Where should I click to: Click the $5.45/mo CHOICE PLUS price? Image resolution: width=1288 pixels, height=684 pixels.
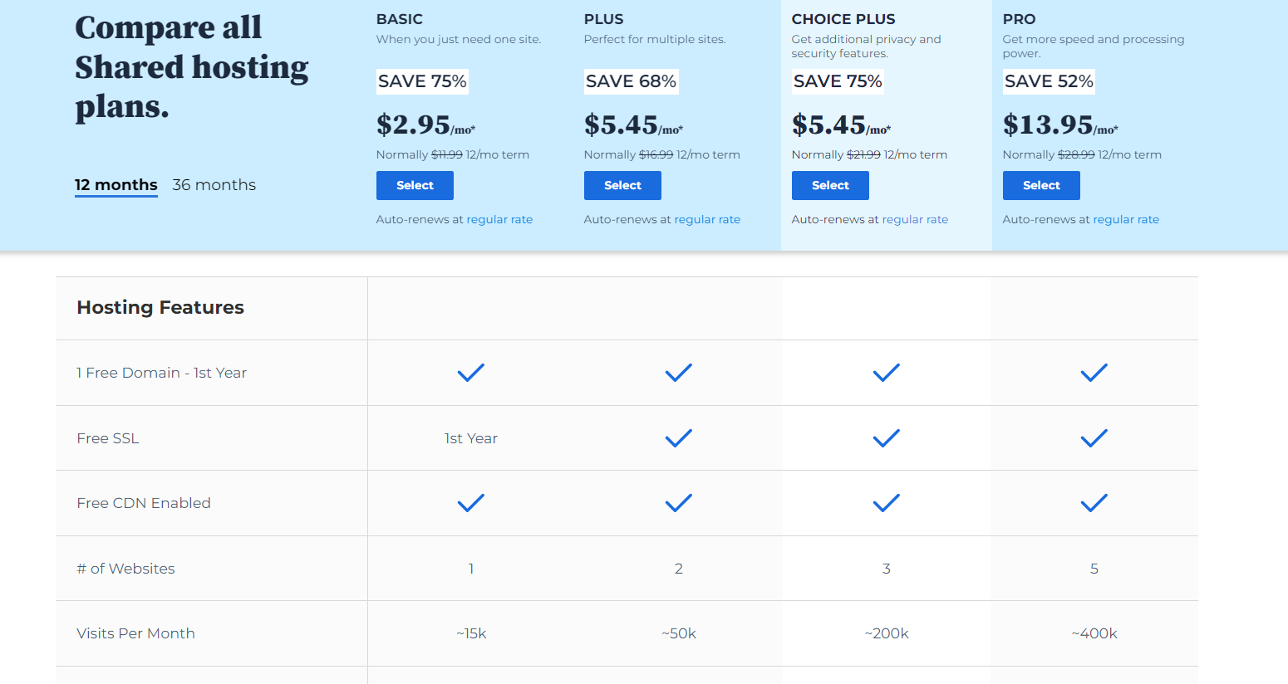[x=841, y=125]
